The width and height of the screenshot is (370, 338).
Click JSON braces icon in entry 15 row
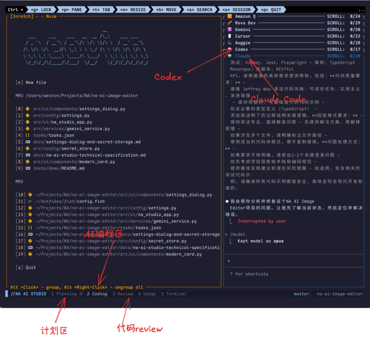(30, 228)
